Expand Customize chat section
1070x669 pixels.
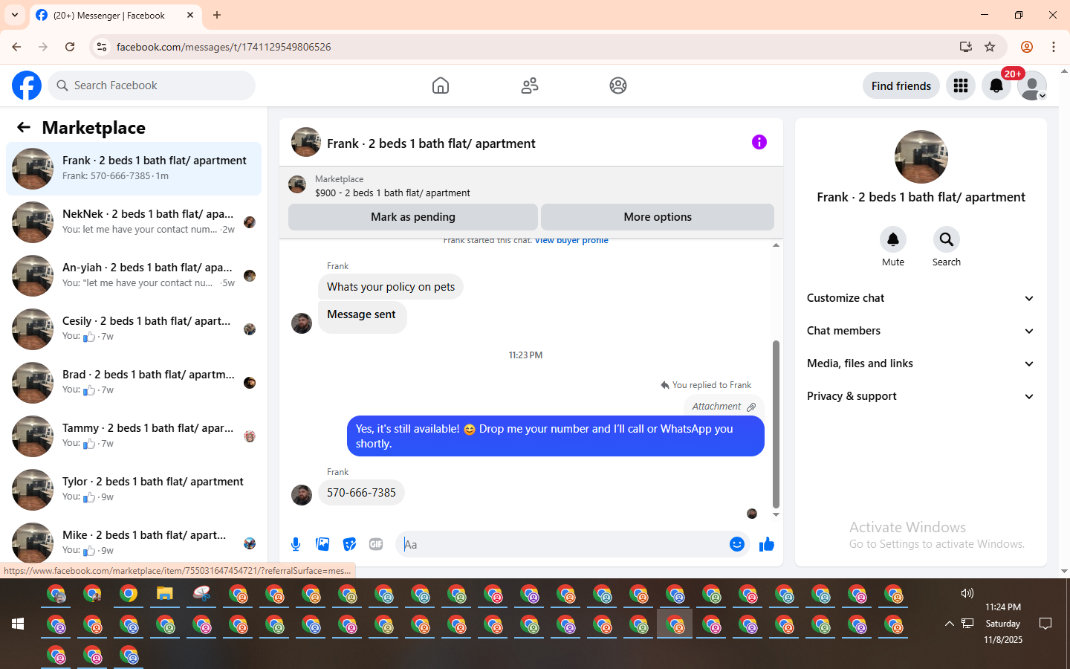(x=921, y=298)
